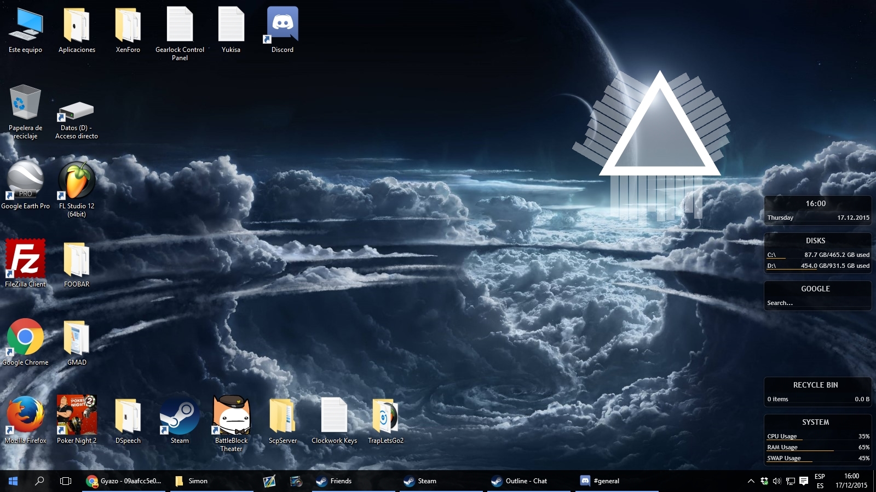Open the Action Center notifications icon
Screen dimensions: 876x492
tap(804, 481)
